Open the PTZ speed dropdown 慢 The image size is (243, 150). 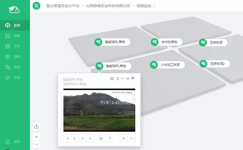(104, 138)
